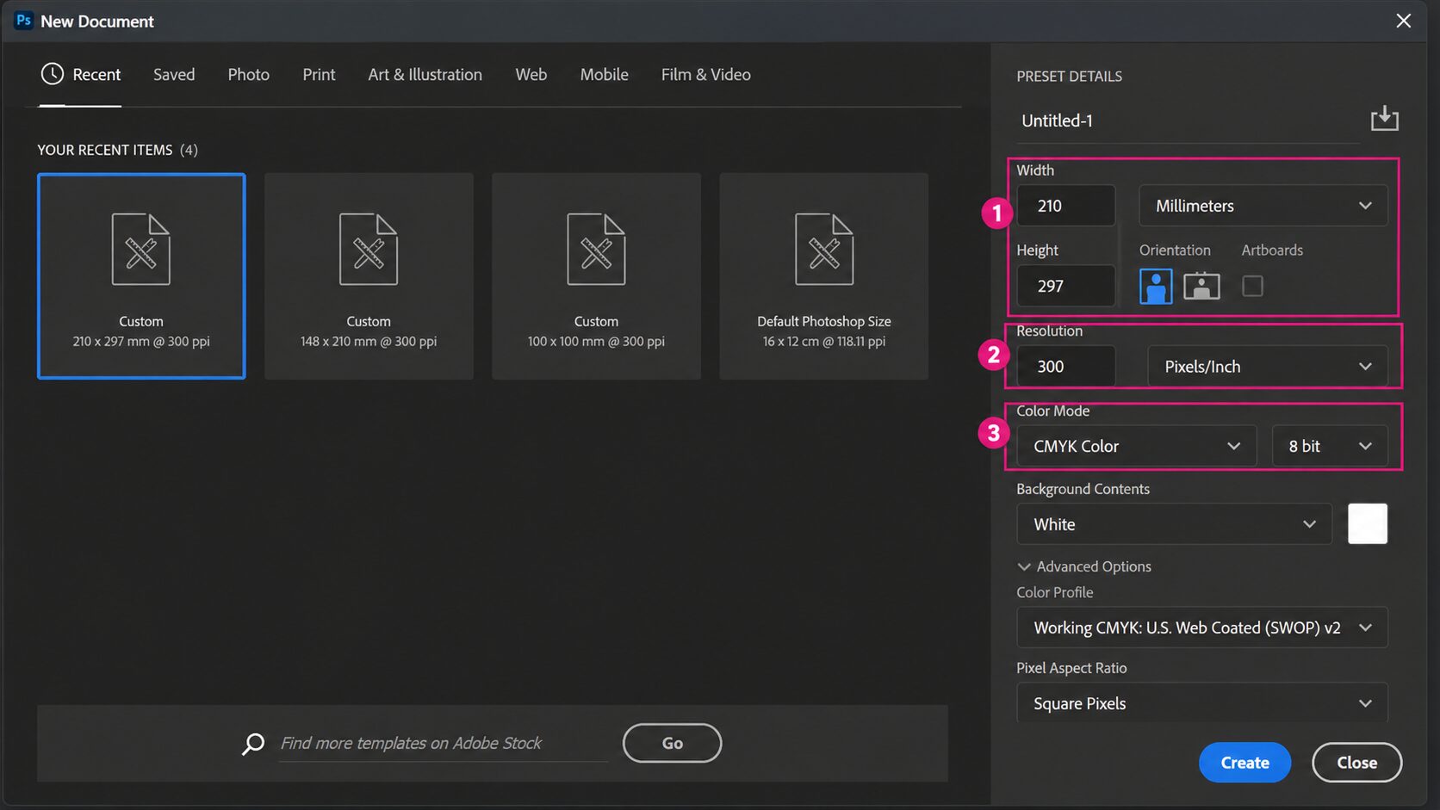
Task: Switch to the Art & Illustration tab
Action: [425, 75]
